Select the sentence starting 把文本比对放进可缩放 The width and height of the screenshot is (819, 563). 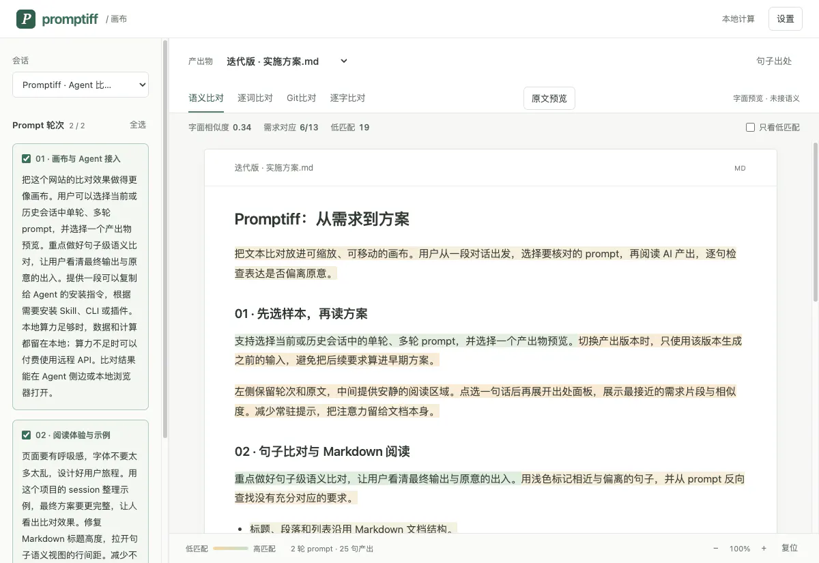pyautogui.click(x=485, y=263)
